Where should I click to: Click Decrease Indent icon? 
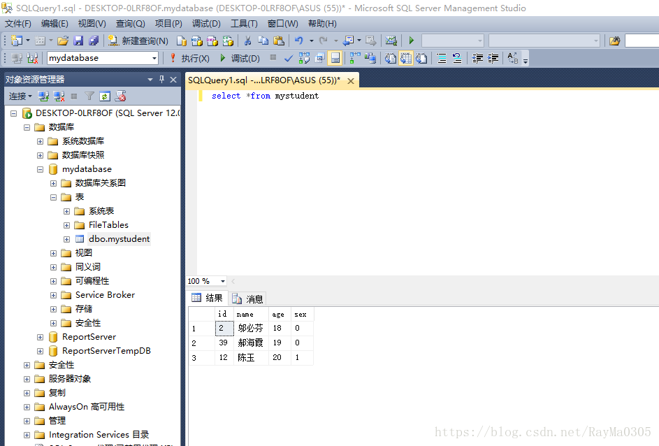(477, 59)
